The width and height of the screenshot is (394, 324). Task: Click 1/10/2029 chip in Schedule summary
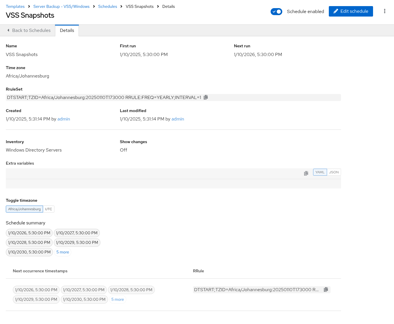click(x=77, y=242)
